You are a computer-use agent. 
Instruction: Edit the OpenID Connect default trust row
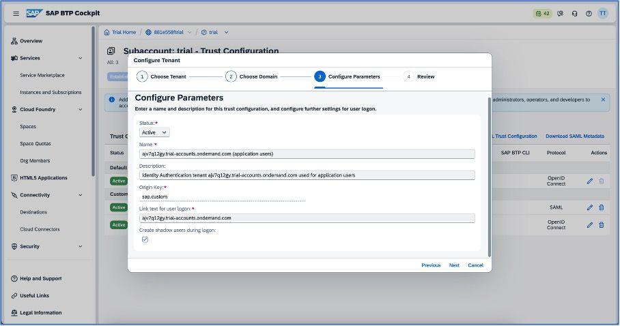tap(589, 181)
